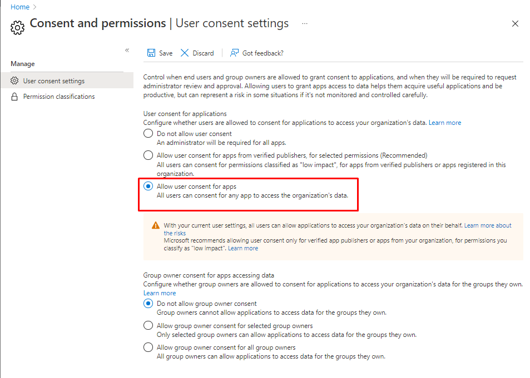Allow group owner consent for all owners
The image size is (530, 378).
[148, 347]
